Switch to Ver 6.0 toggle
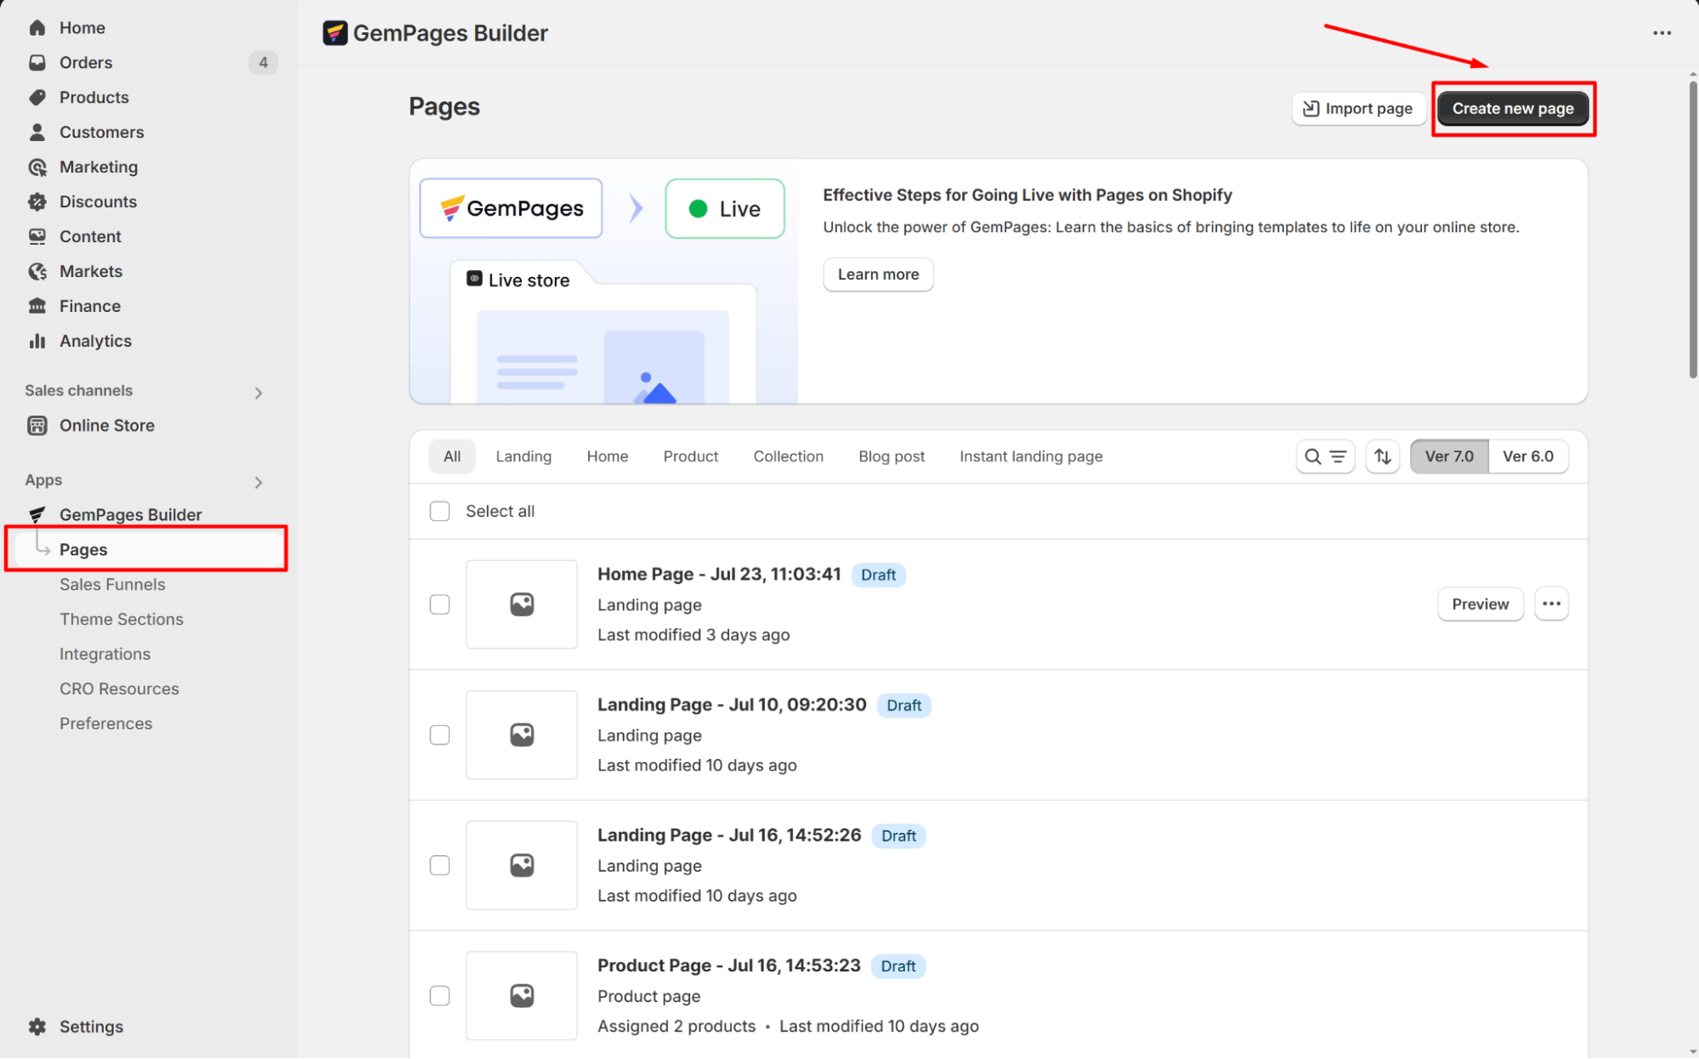The width and height of the screenshot is (1699, 1059). click(x=1527, y=456)
